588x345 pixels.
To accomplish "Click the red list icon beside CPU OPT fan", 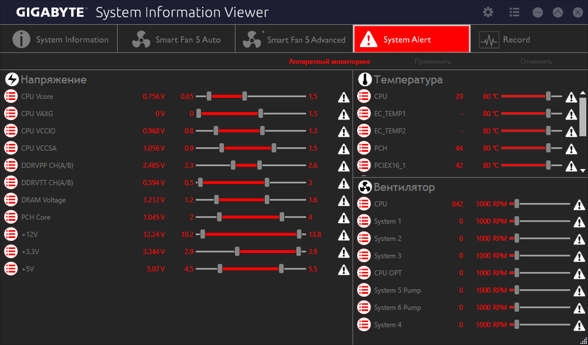I will 363,273.
